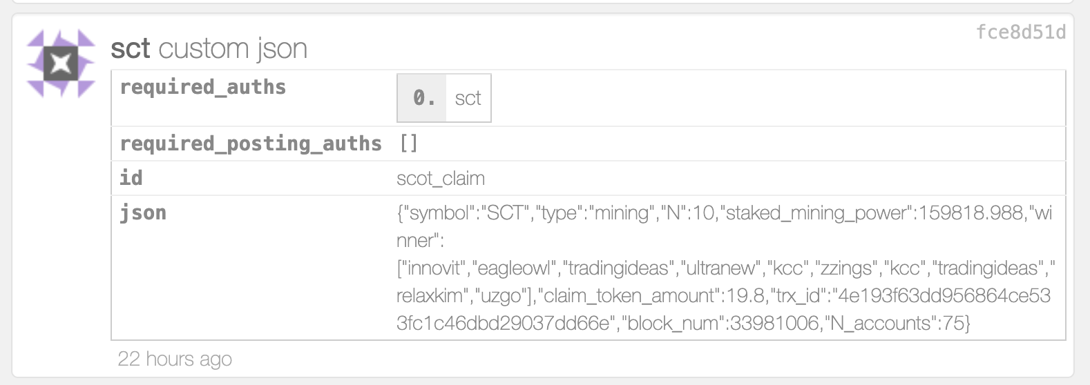Click the required_auths field label
The height and width of the screenshot is (385, 1090).
coord(202,87)
